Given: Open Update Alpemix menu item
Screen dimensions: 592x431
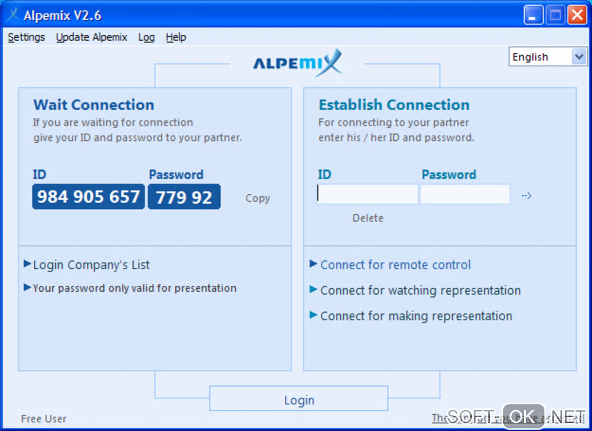Looking at the screenshot, I should click(91, 37).
